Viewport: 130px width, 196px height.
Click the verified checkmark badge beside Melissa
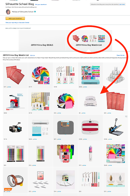[35, 12]
